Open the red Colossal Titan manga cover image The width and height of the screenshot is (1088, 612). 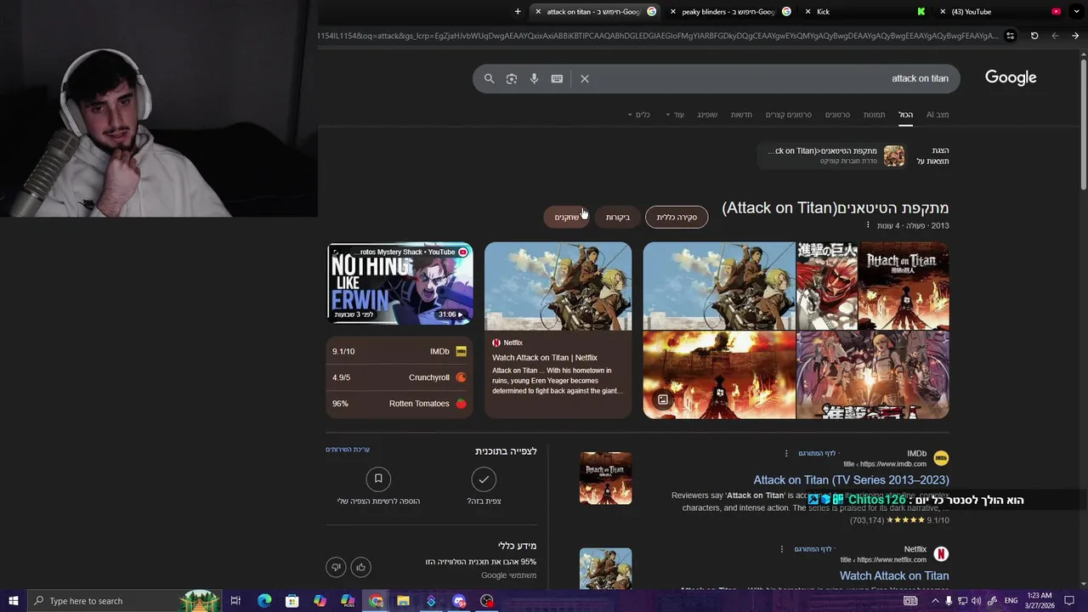827,286
